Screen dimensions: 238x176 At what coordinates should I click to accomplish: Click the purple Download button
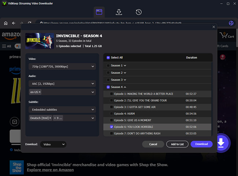click(x=202, y=144)
